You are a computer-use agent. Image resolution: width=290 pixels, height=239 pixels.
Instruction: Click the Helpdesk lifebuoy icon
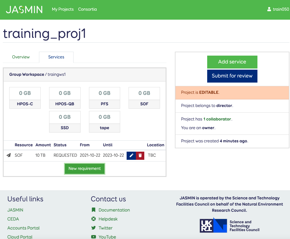(x=93, y=219)
